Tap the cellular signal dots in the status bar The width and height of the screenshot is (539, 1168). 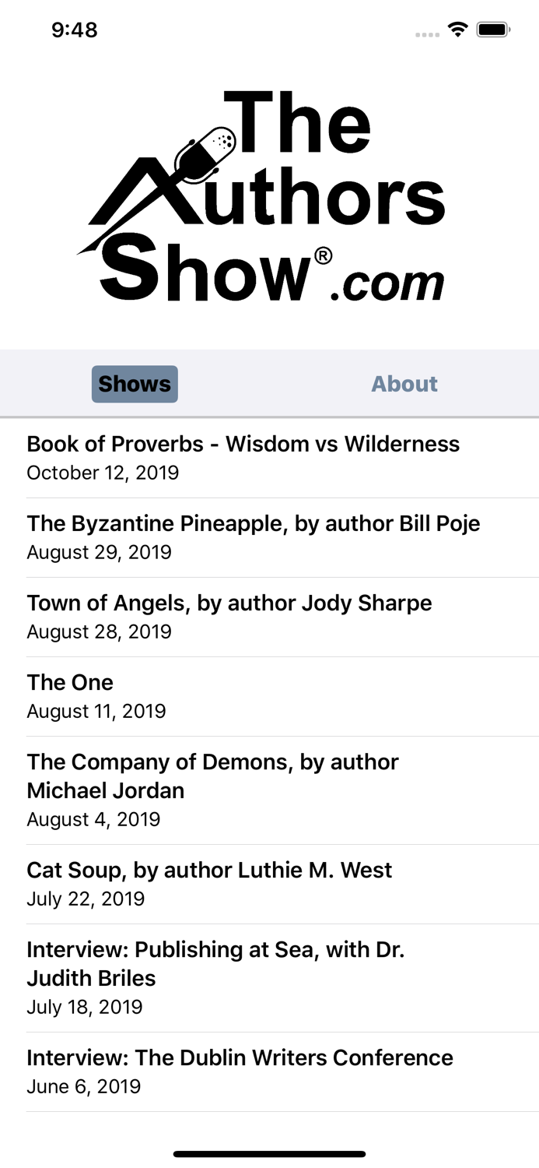click(427, 33)
